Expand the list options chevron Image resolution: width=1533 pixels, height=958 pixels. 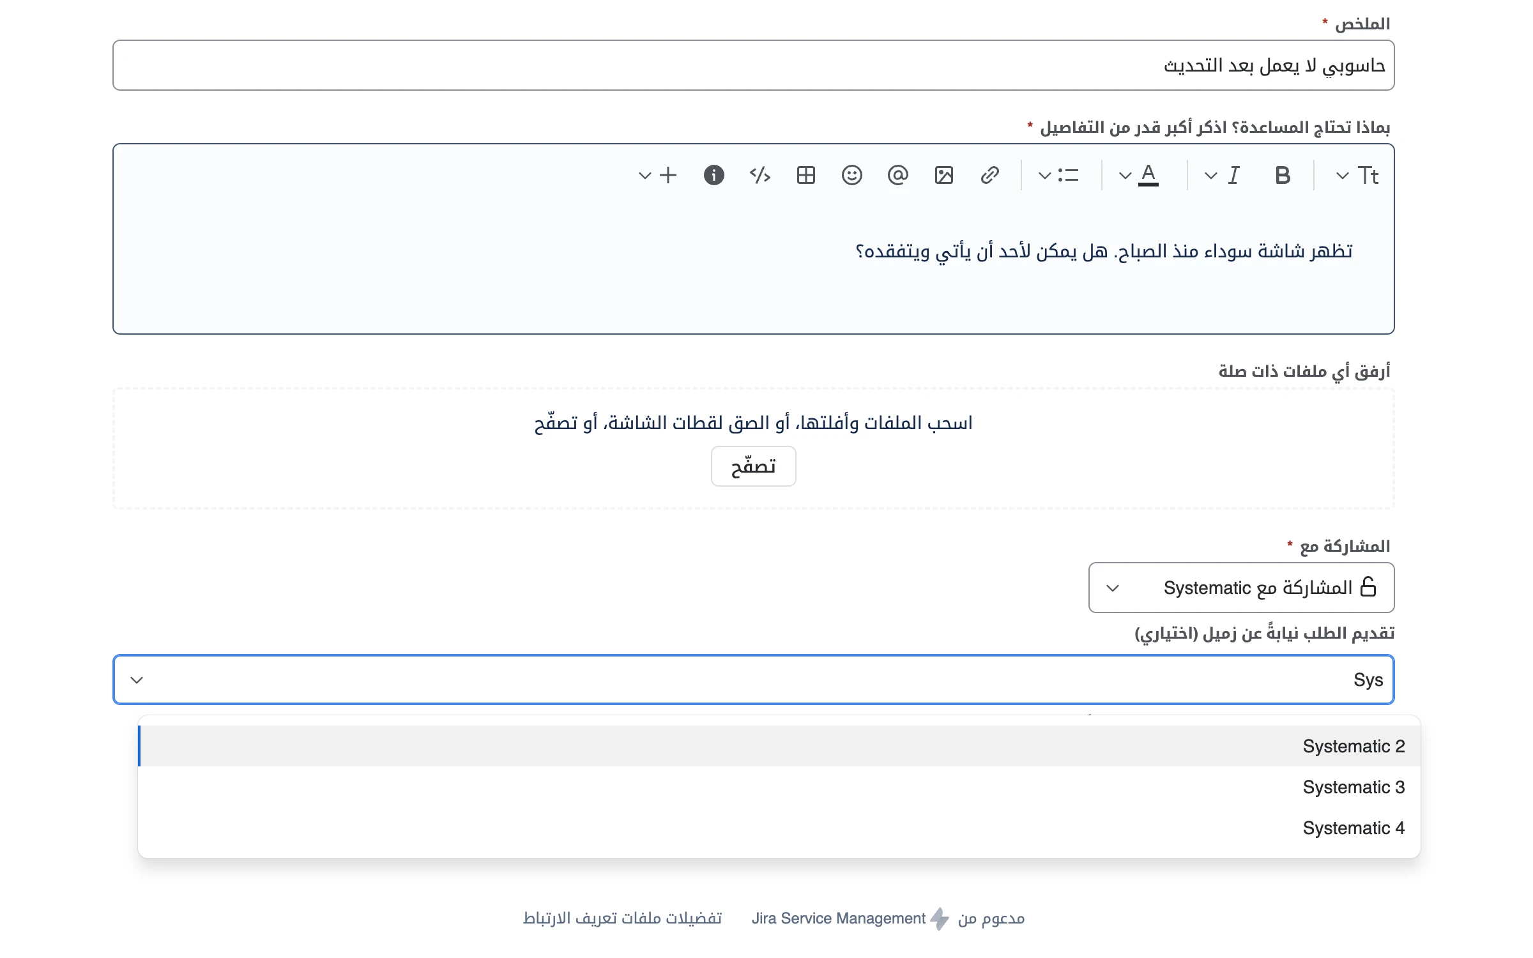tap(1044, 175)
